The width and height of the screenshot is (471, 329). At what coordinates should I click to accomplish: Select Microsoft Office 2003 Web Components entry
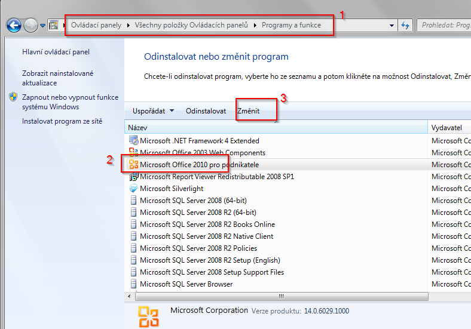click(x=203, y=153)
